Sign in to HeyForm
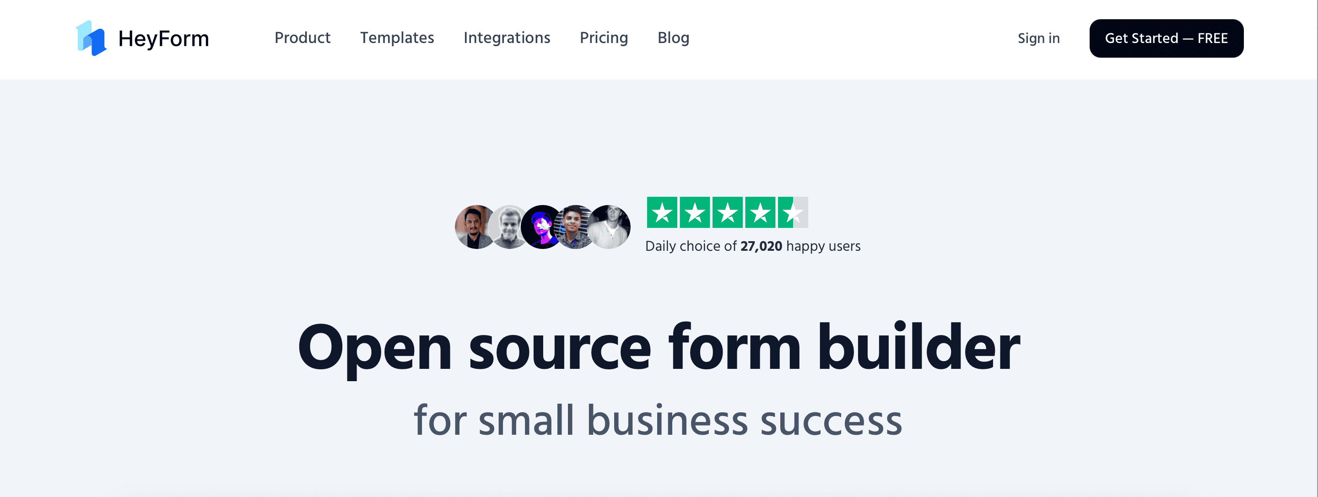 coord(1038,38)
